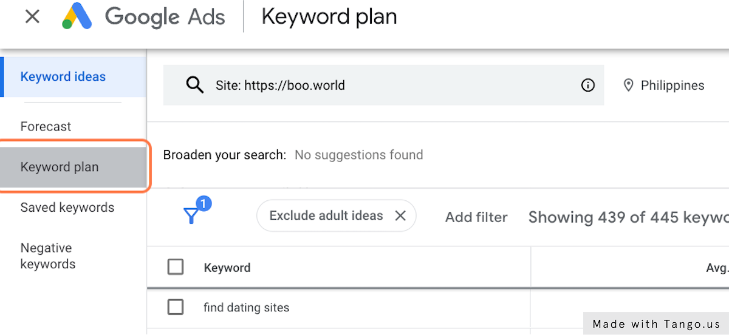Change the Philippines location setting
Screen dimensions: 729x335
[672, 86]
